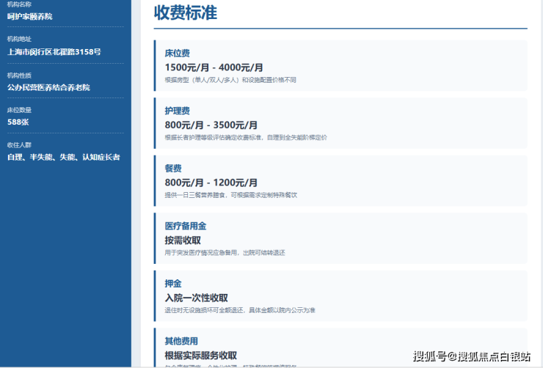
Task: Click the 机构名称 sidebar label
Action: (x=19, y=4)
